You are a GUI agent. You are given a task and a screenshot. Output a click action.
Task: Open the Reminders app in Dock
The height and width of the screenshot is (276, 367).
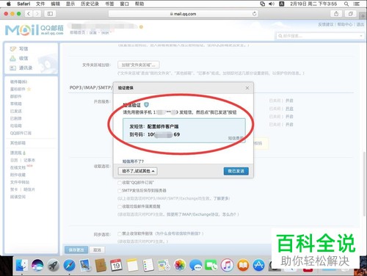point(148,266)
